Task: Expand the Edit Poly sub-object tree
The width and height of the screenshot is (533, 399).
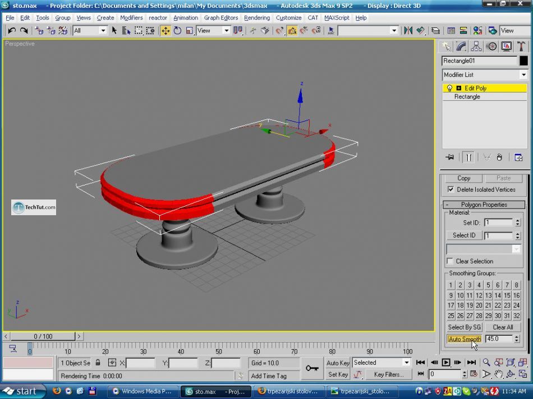Action: (x=459, y=88)
